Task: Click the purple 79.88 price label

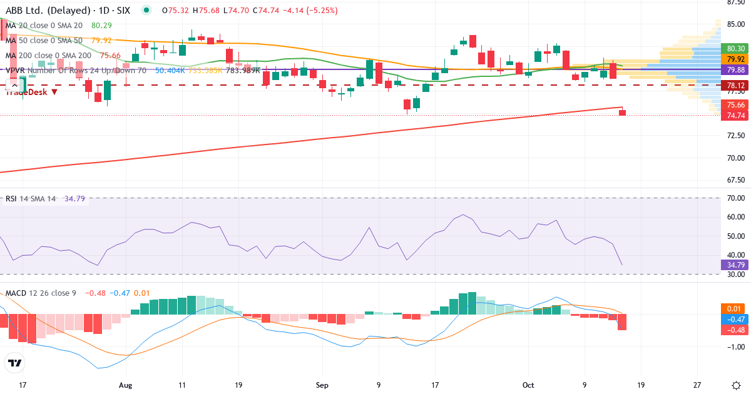Action: point(735,69)
